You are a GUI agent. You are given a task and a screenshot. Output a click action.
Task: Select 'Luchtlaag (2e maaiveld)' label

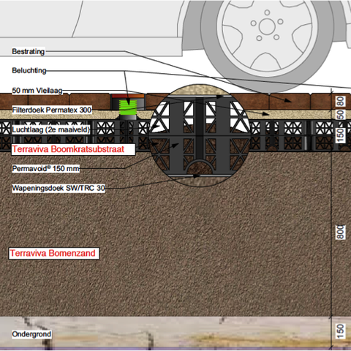(x=51, y=129)
